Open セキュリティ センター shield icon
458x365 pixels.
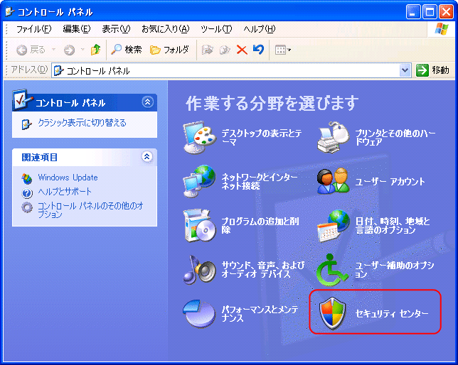(332, 314)
